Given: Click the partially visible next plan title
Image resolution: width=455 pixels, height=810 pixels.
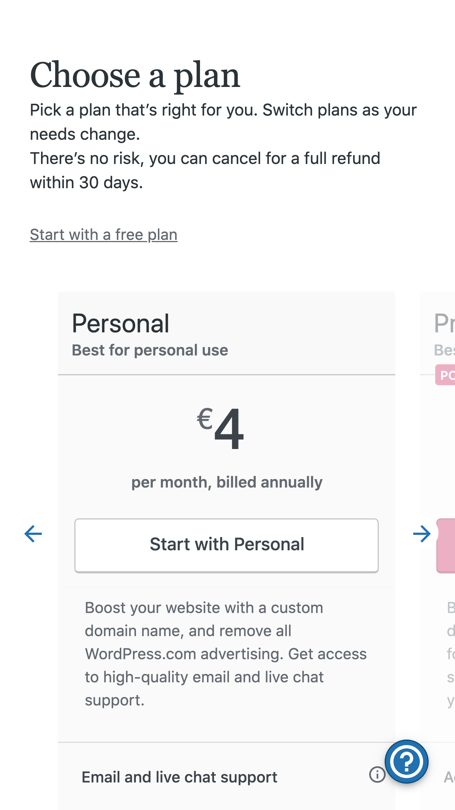Looking at the screenshot, I should pos(444,324).
